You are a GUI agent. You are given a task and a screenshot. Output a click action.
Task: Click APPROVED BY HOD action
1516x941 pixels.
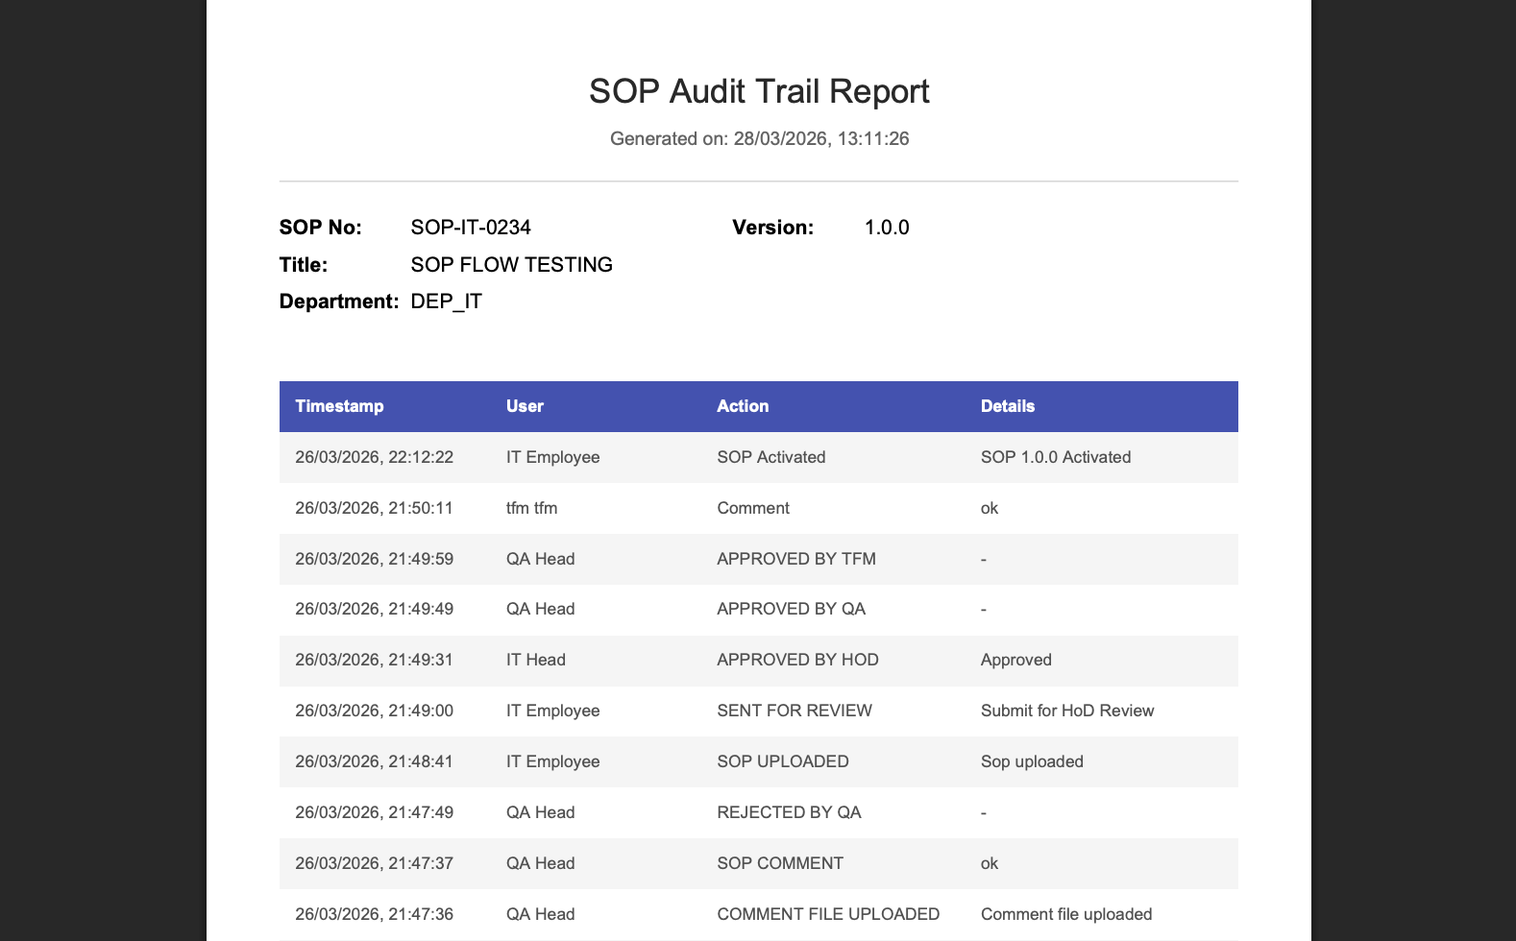pyautogui.click(x=797, y=660)
